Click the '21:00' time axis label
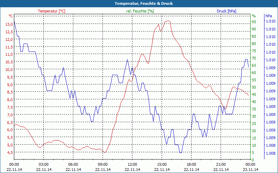 pos(221,165)
